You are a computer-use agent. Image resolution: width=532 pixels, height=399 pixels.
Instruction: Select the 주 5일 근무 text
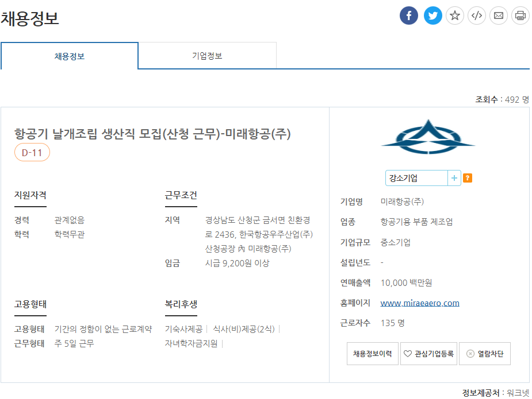[74, 343]
